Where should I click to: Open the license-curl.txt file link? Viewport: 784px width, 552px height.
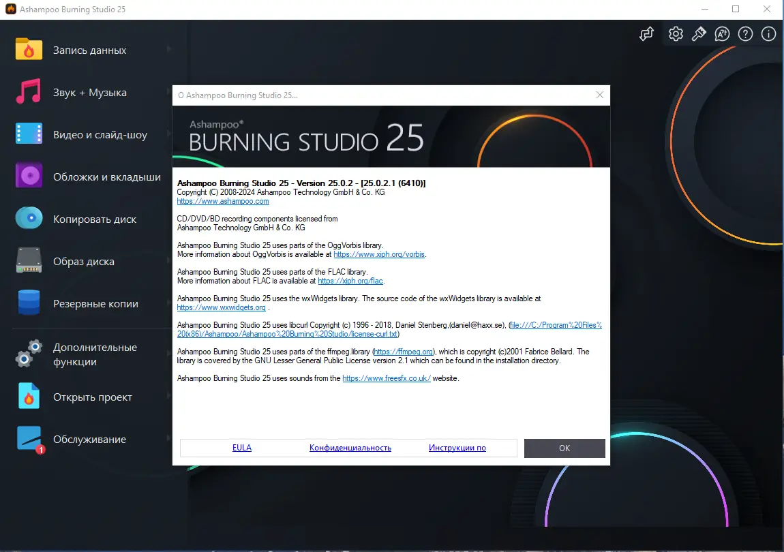coord(389,330)
